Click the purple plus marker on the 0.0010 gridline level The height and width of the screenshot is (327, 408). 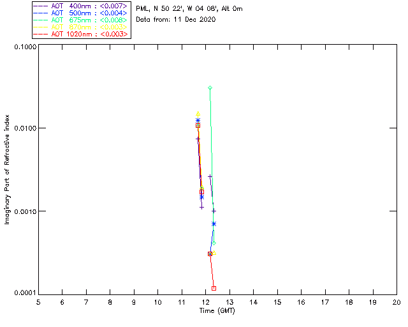click(214, 211)
